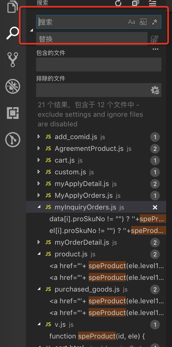Open the Extensions view

(12, 113)
